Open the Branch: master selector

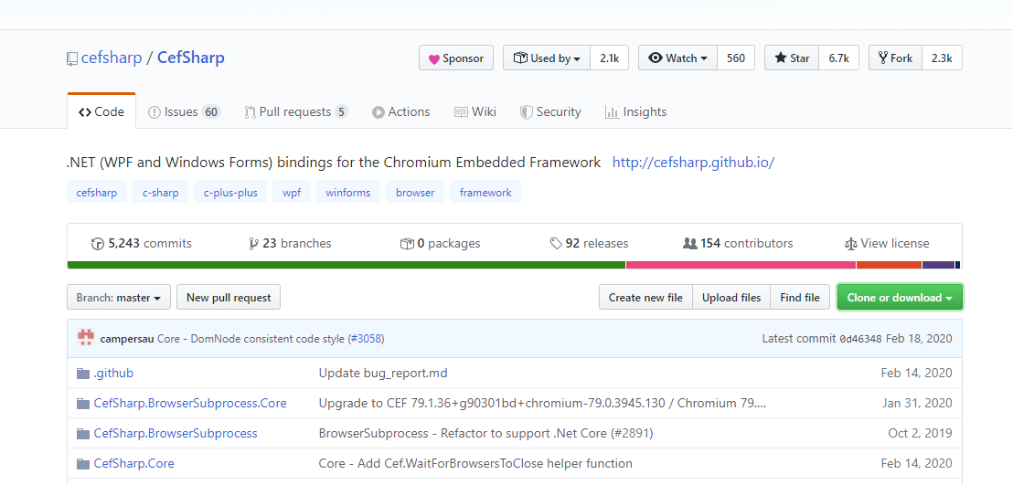pos(119,298)
